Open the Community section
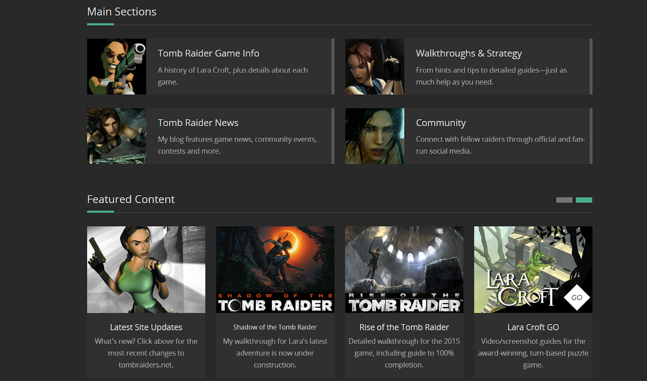This screenshot has width=647, height=381. (441, 122)
